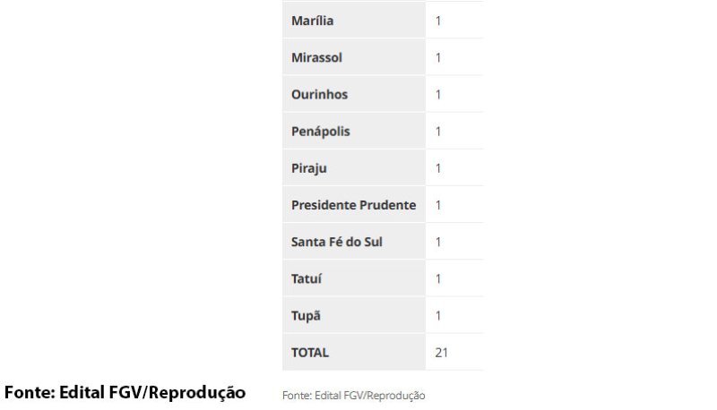Select the Mirassol row label
The height and width of the screenshot is (410, 717).
pos(316,57)
